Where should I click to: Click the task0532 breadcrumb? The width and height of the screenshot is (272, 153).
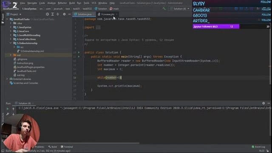[x=87, y=8]
